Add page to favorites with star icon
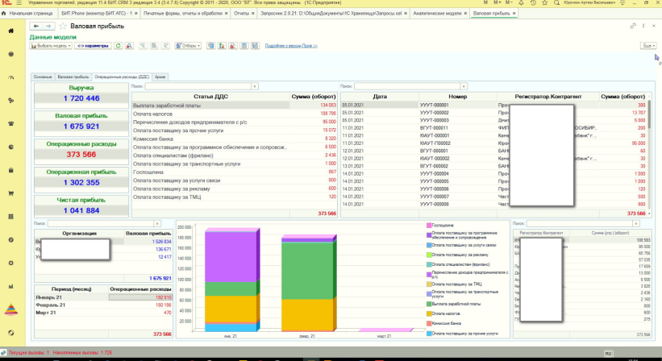 tap(61, 27)
